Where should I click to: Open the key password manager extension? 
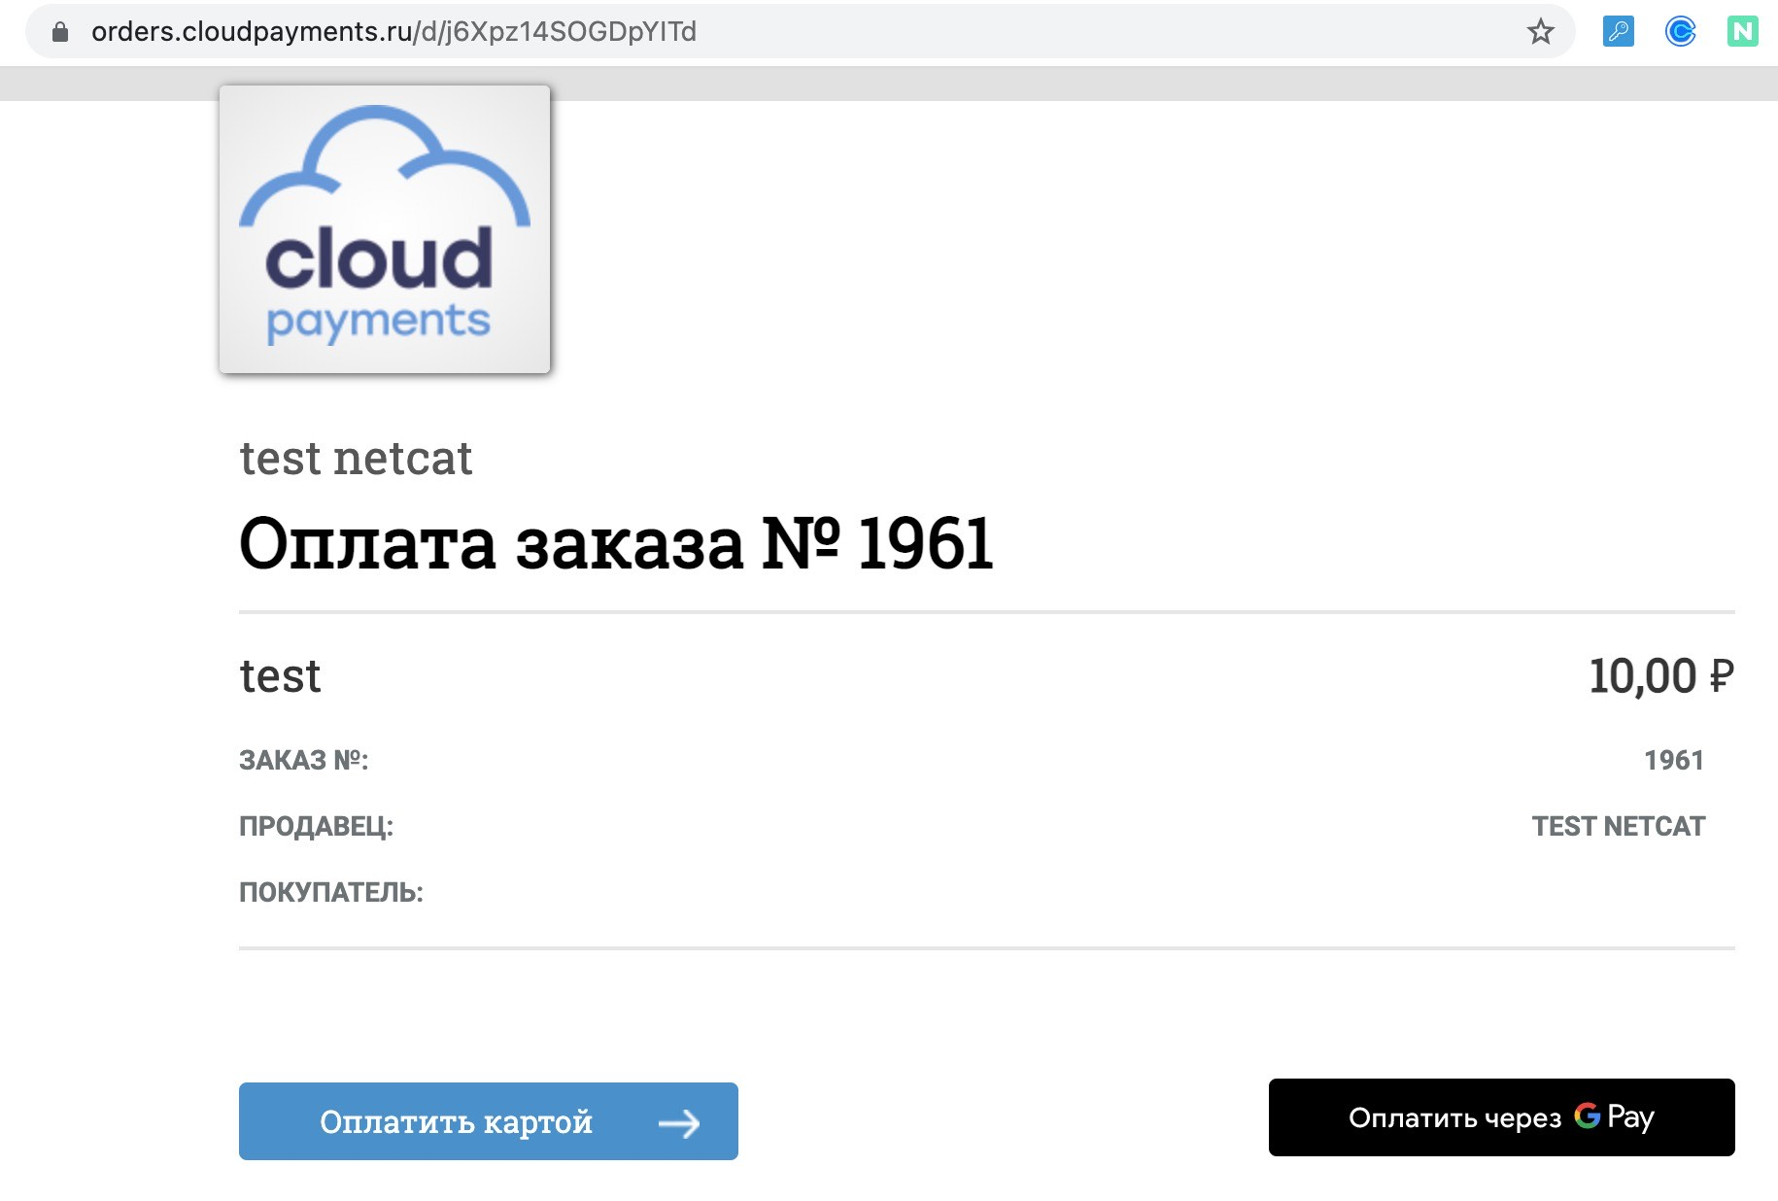[1619, 32]
